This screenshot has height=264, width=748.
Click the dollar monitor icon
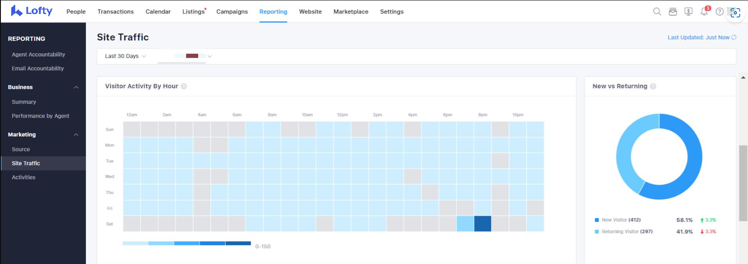click(688, 12)
